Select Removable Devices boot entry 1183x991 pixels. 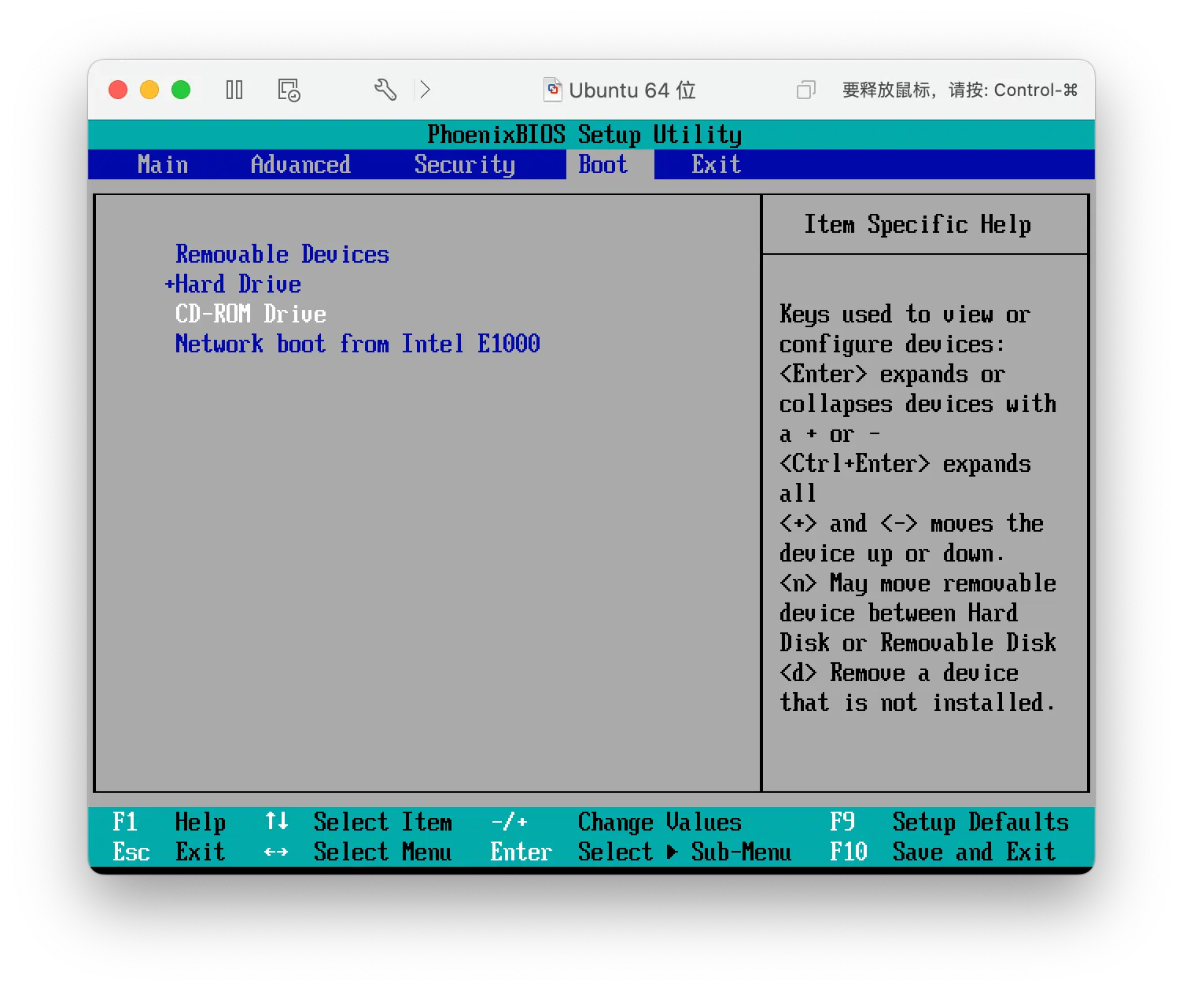coord(282,254)
